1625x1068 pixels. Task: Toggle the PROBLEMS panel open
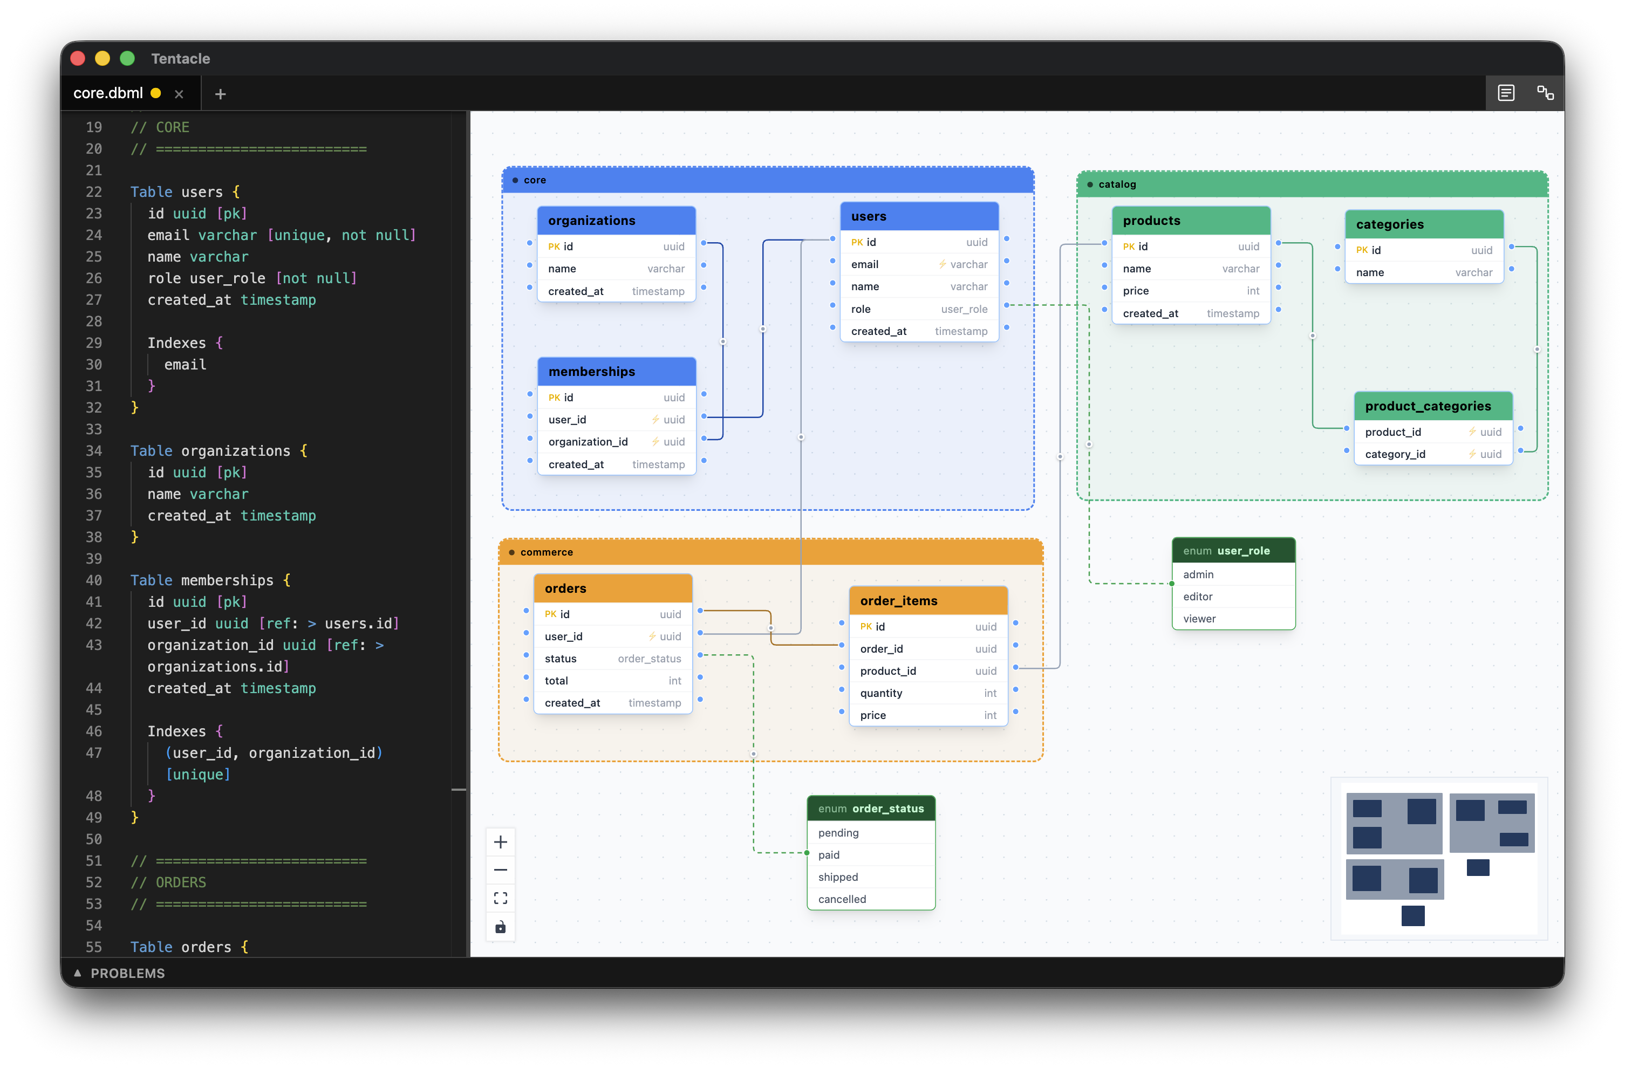click(x=128, y=973)
